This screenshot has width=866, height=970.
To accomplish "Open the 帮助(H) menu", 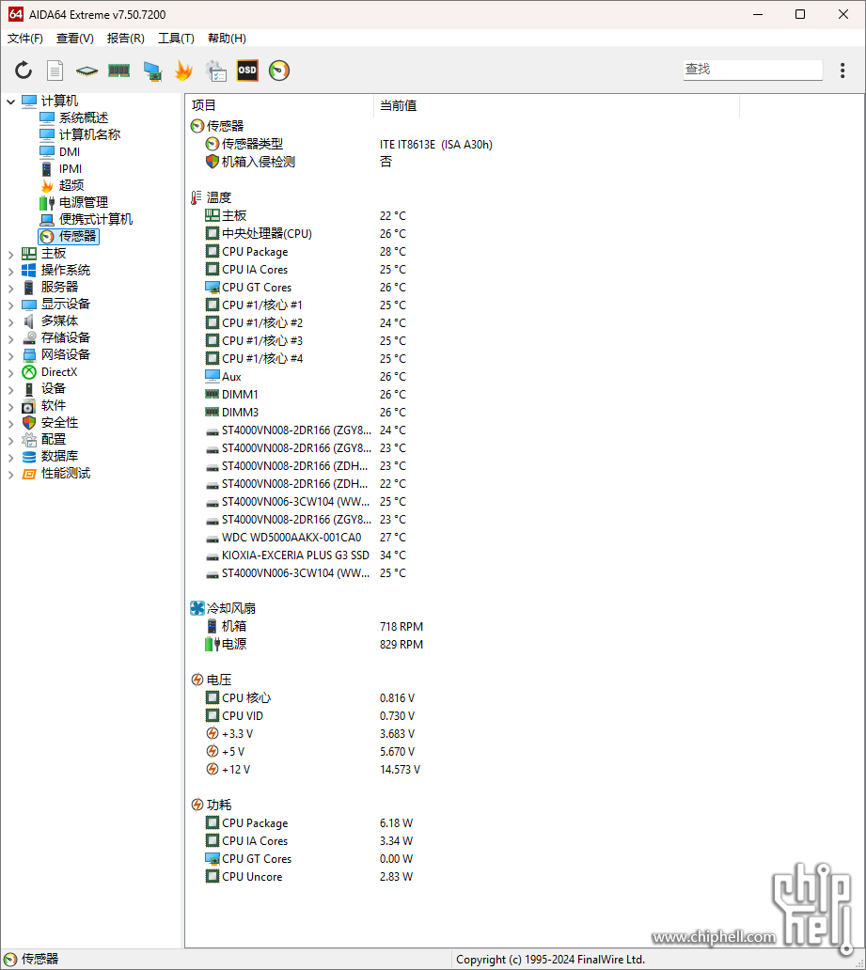I will [228, 39].
